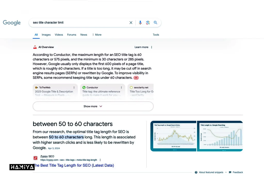The height and width of the screenshot is (176, 264).
Task: Click the ToTheWeb favicon icon
Action: pos(37,88)
